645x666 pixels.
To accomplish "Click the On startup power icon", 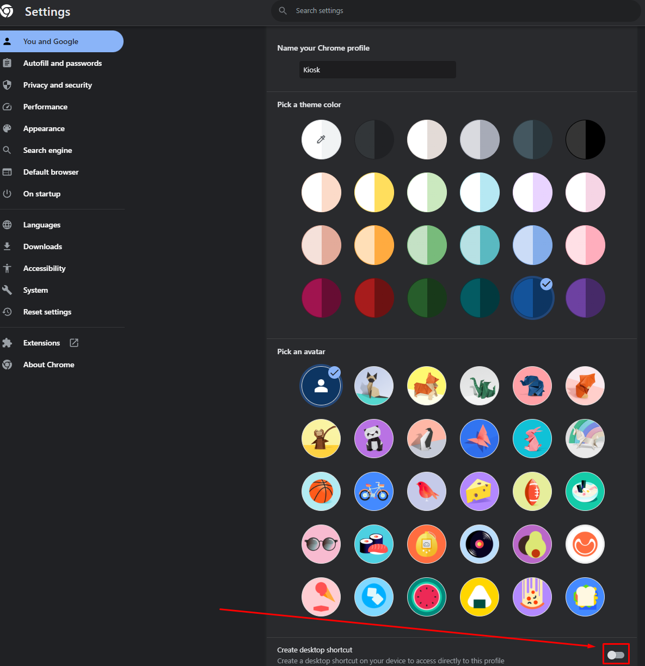I will click(x=7, y=194).
